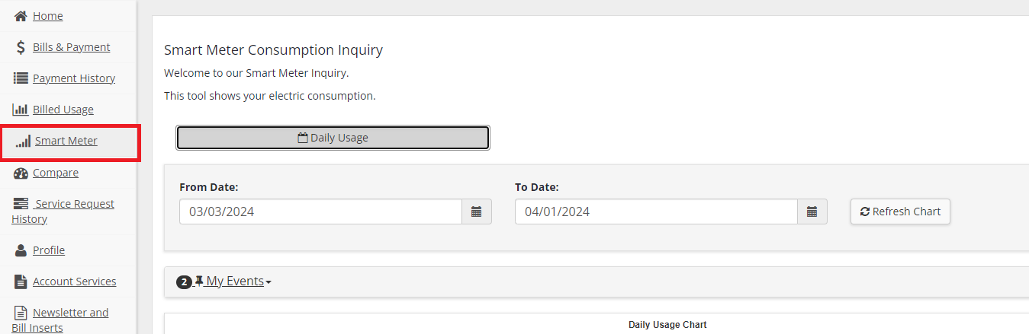Click the Payment History list icon
This screenshot has width=1029, height=334.
(x=21, y=78)
